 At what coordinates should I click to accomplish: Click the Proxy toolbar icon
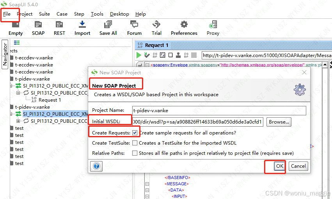point(213,24)
